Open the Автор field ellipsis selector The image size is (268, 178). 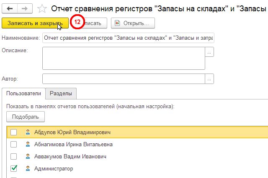209,79
